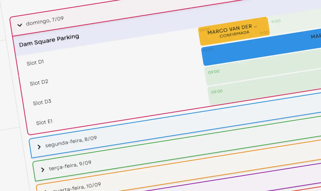The image size is (321, 191).
Task: Open the Marco van der confirmed booking
Action: 234,31
